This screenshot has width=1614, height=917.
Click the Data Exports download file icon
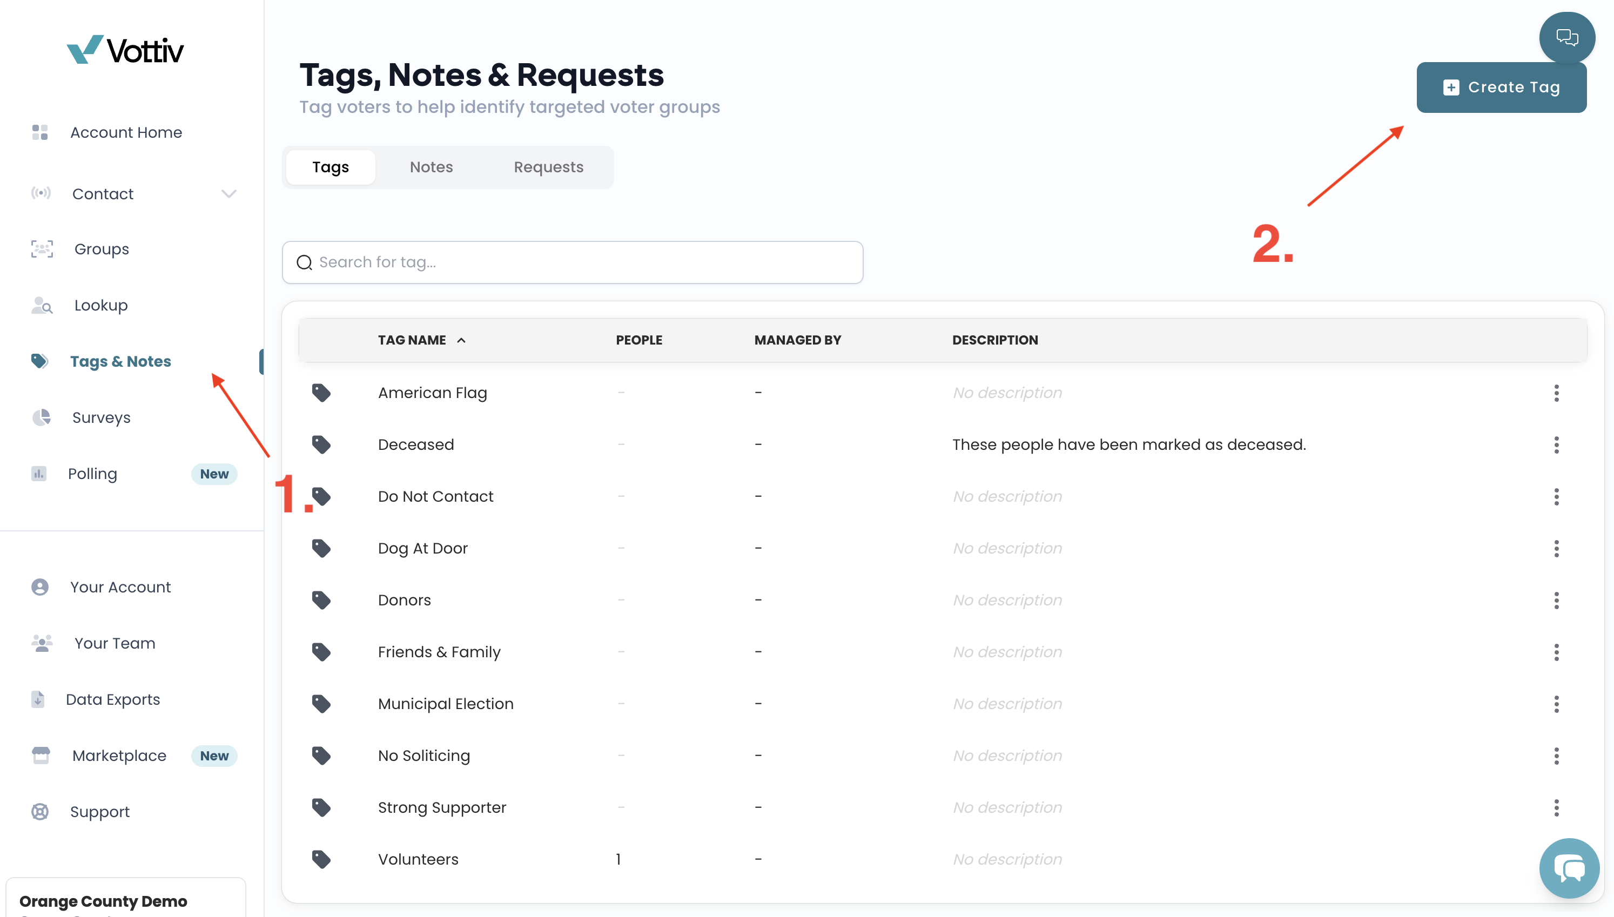tap(38, 699)
